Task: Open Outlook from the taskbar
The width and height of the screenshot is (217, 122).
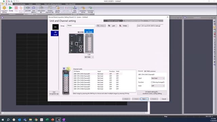Action: click(19, 120)
